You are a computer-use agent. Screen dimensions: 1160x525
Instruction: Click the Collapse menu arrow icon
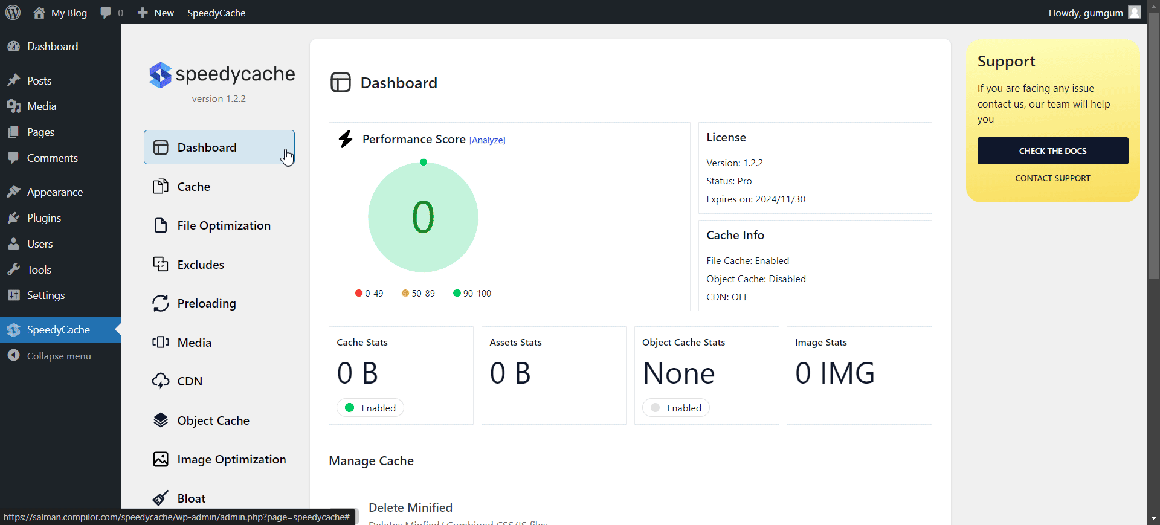point(13,356)
